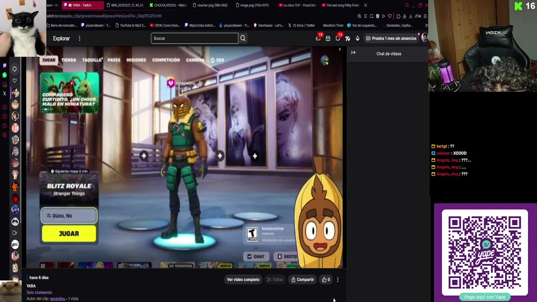
Task: Open Instagram from browser sidebar
Action: point(5,84)
